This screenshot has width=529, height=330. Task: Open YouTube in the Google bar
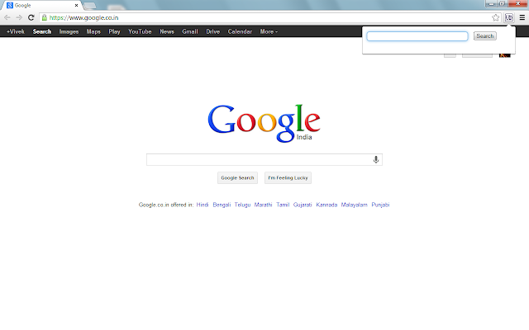pyautogui.click(x=140, y=31)
